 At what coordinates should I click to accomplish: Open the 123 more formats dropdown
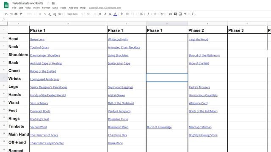coord(60,14)
